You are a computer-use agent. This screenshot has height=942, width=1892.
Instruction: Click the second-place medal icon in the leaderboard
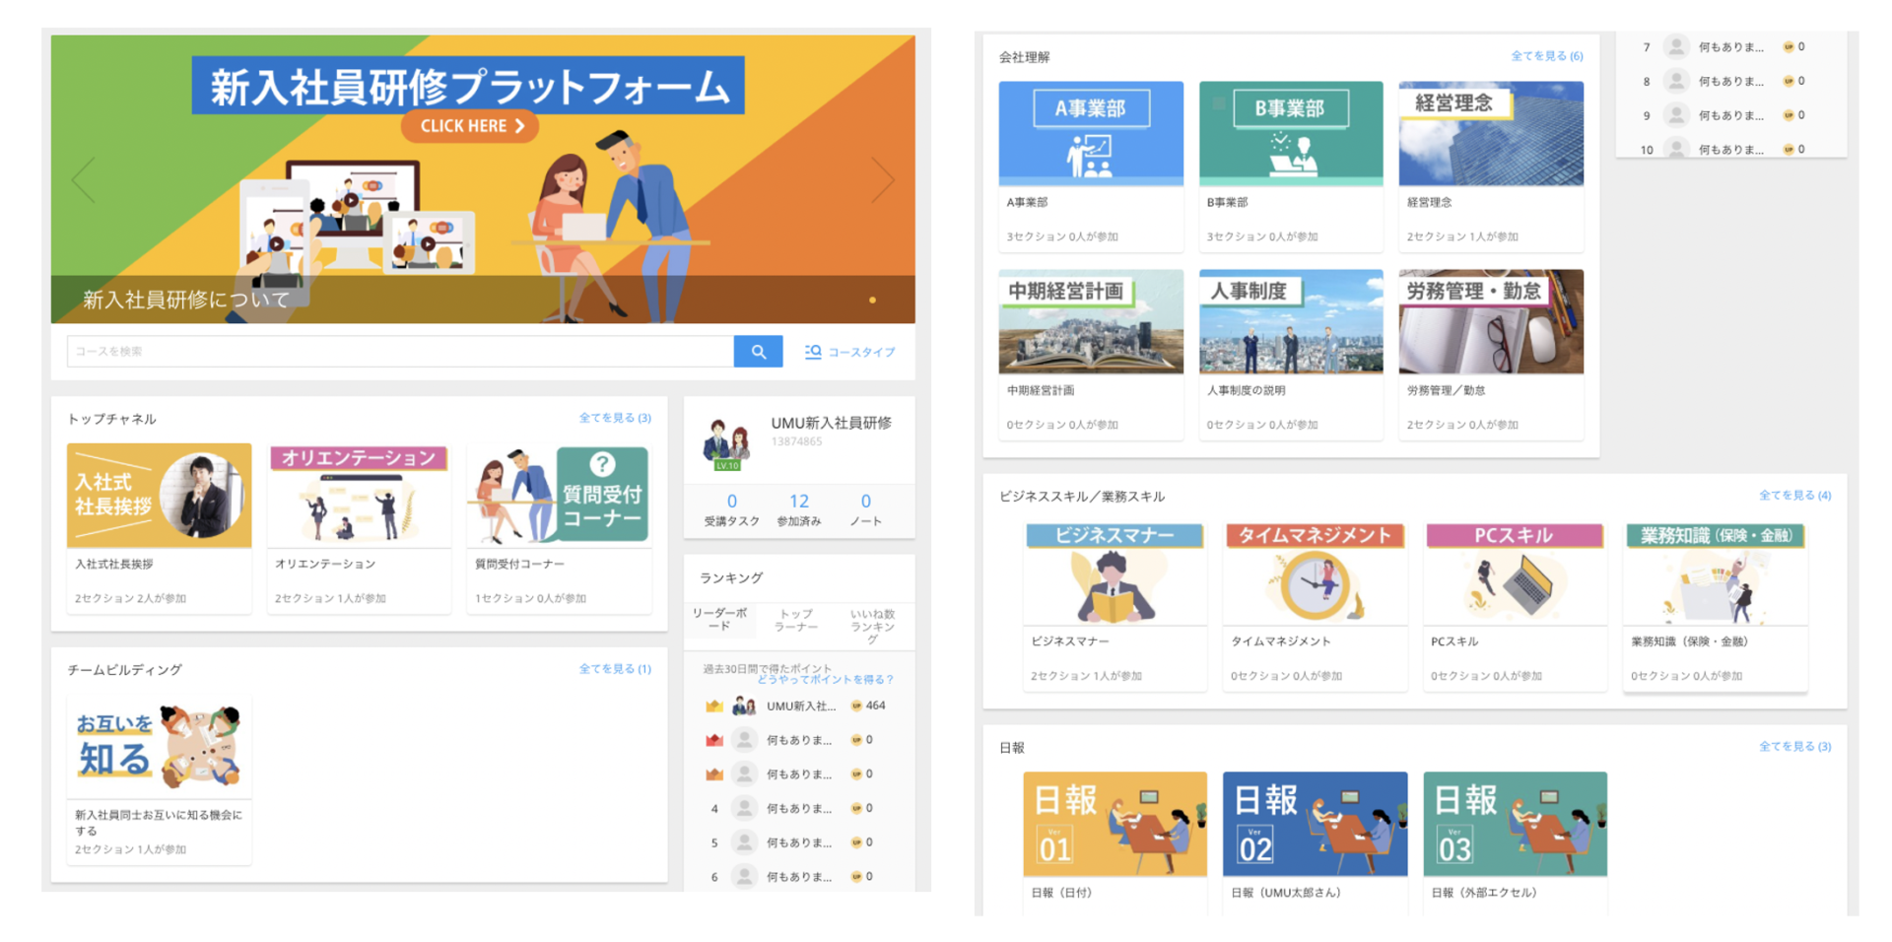pos(712,739)
